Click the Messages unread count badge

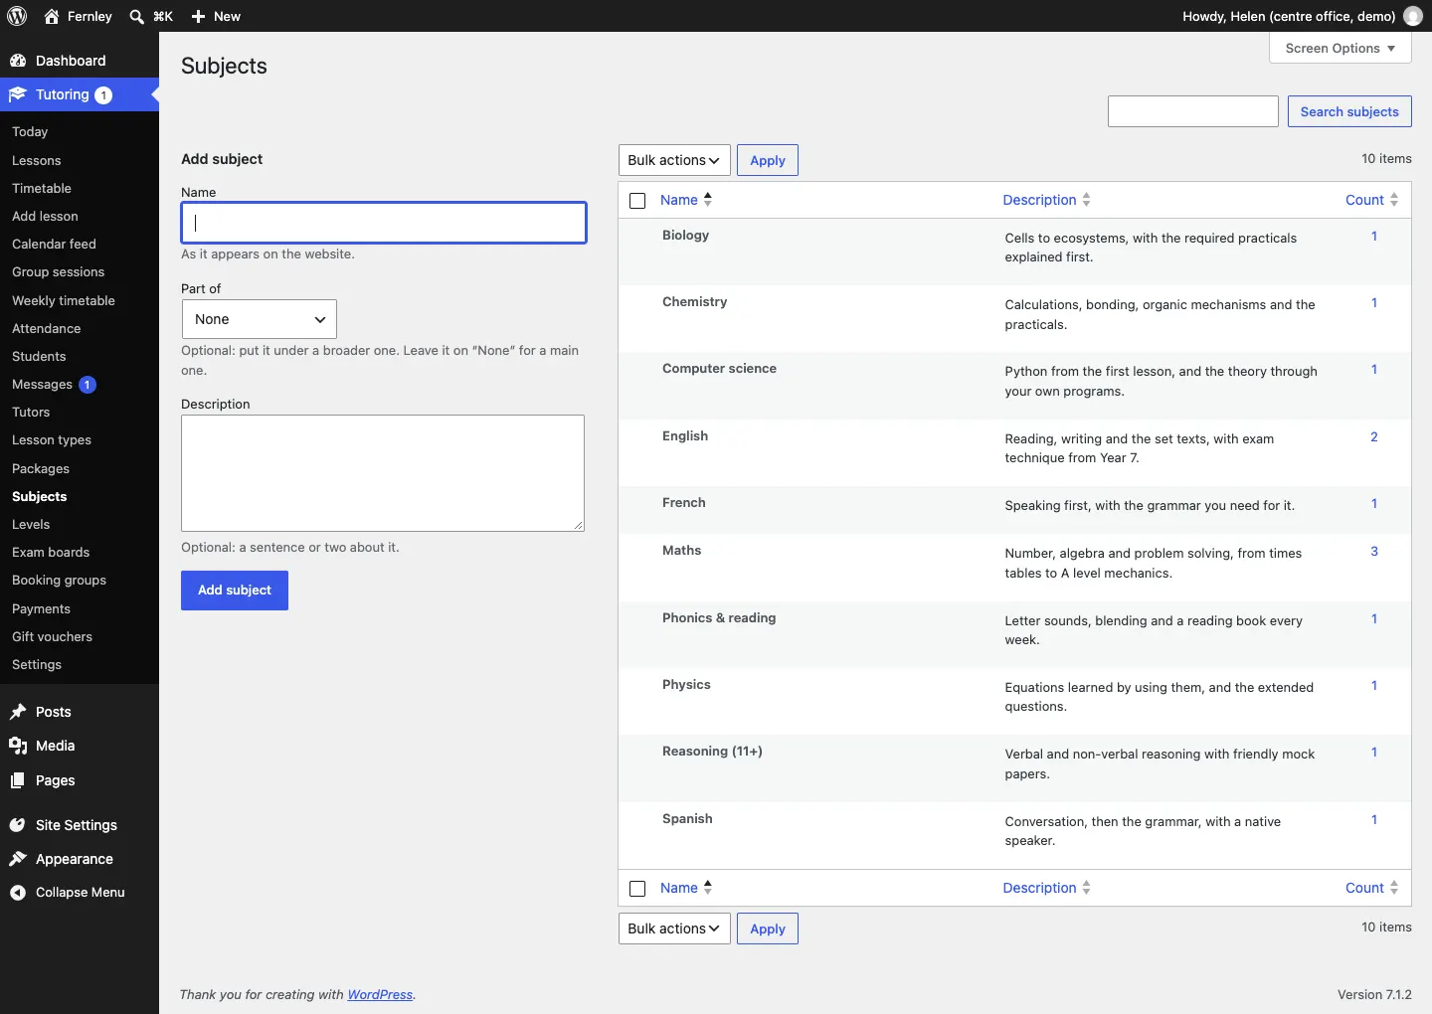click(88, 385)
